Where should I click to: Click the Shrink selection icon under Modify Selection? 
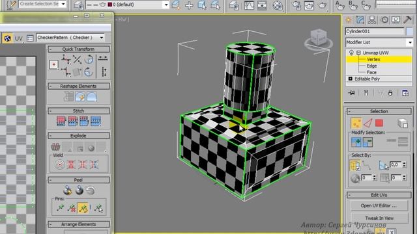click(x=367, y=142)
